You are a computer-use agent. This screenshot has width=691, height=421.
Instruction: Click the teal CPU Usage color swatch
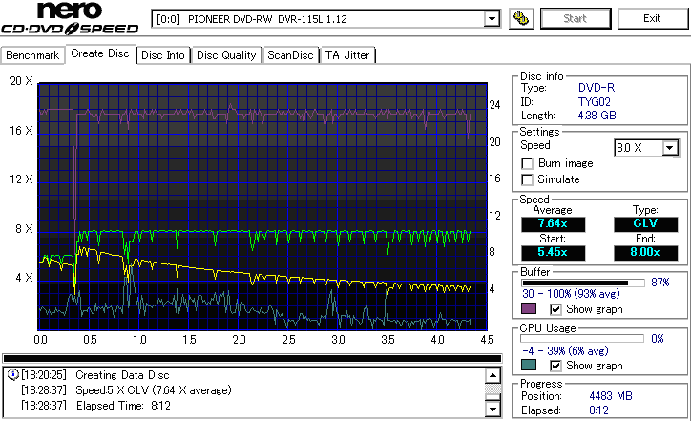[x=529, y=366]
